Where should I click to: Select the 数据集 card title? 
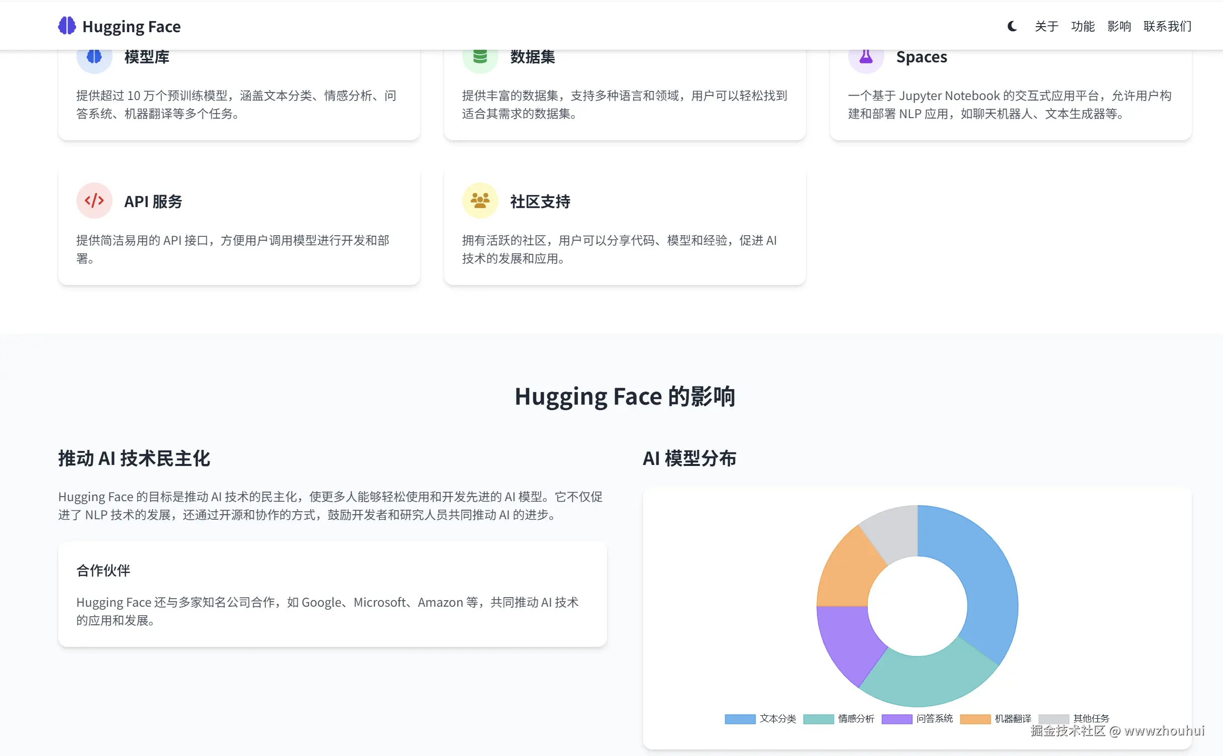533,57
